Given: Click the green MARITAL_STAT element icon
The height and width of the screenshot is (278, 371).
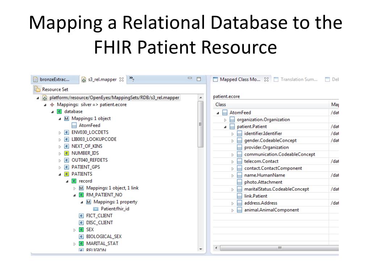Looking at the screenshot, I should (x=82, y=244).
